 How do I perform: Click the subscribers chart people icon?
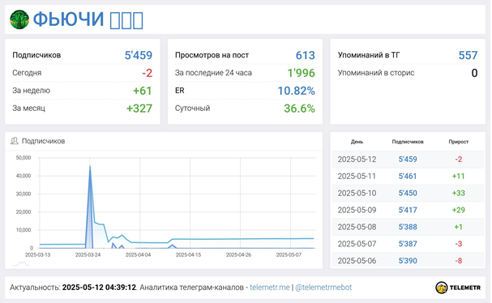point(15,141)
